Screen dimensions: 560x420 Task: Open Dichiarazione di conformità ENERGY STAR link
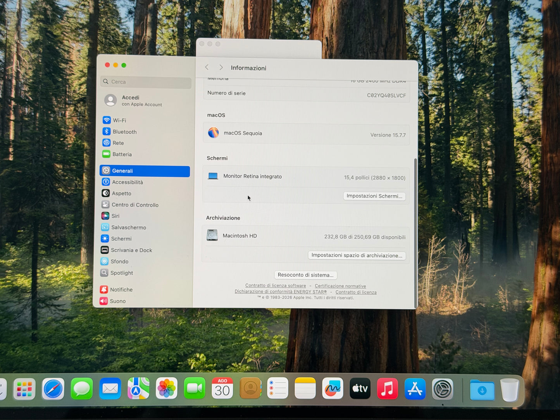pos(281,292)
